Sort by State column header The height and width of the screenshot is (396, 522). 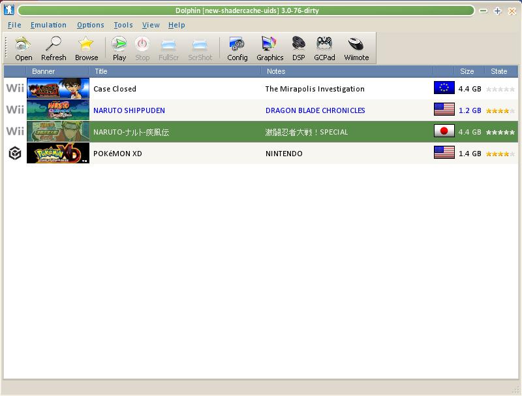pyautogui.click(x=500, y=71)
